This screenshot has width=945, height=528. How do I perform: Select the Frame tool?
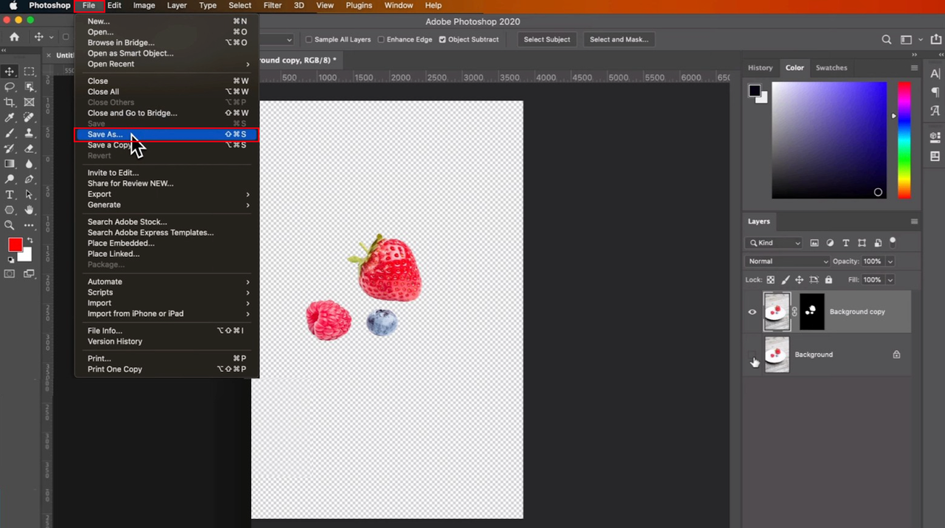tap(29, 103)
